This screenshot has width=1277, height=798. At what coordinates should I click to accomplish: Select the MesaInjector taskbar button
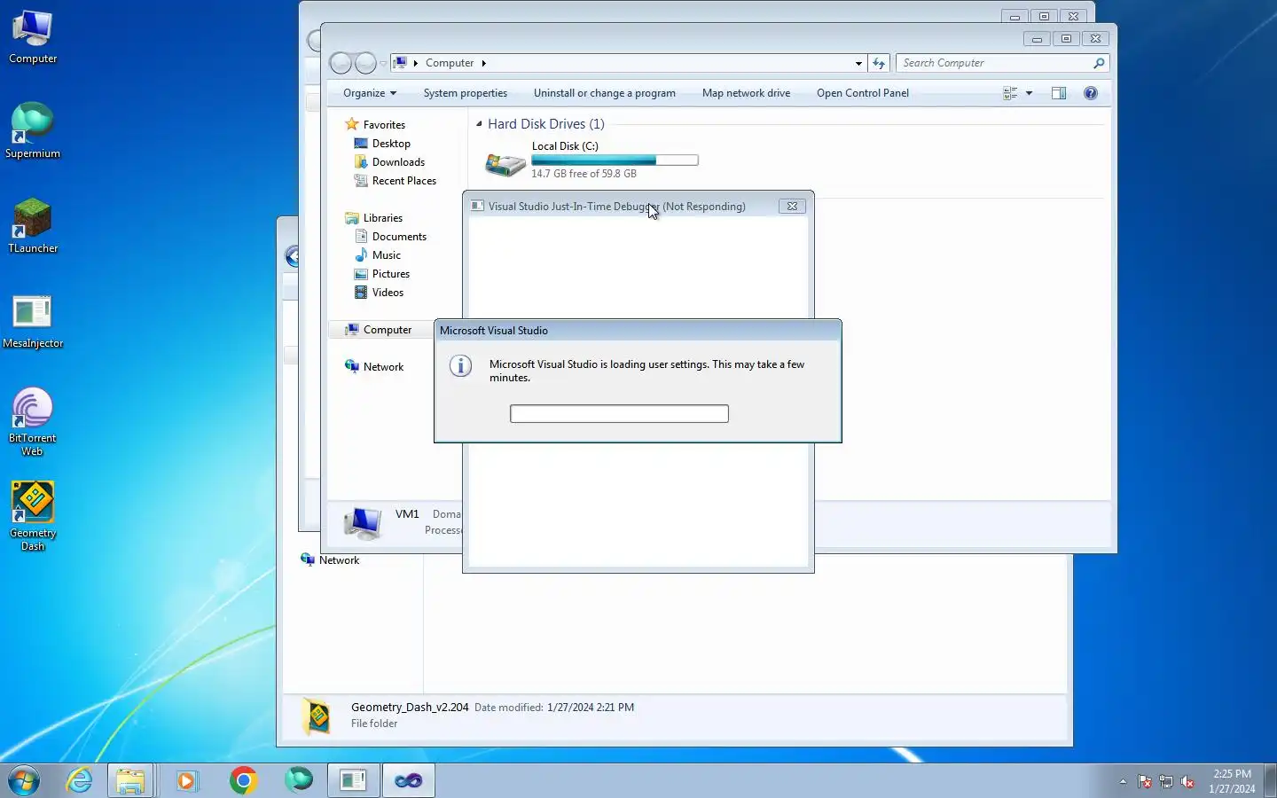[x=354, y=781]
